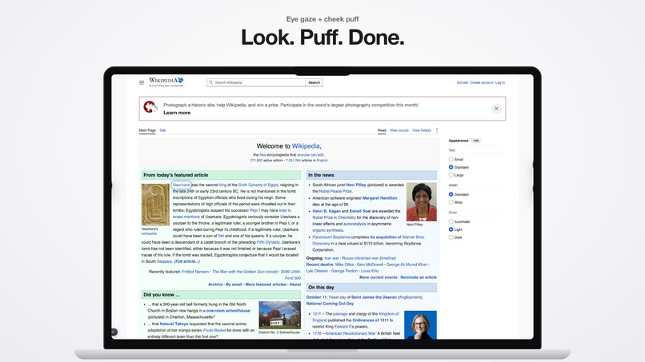Click Learn more in the banner

[x=177, y=113]
